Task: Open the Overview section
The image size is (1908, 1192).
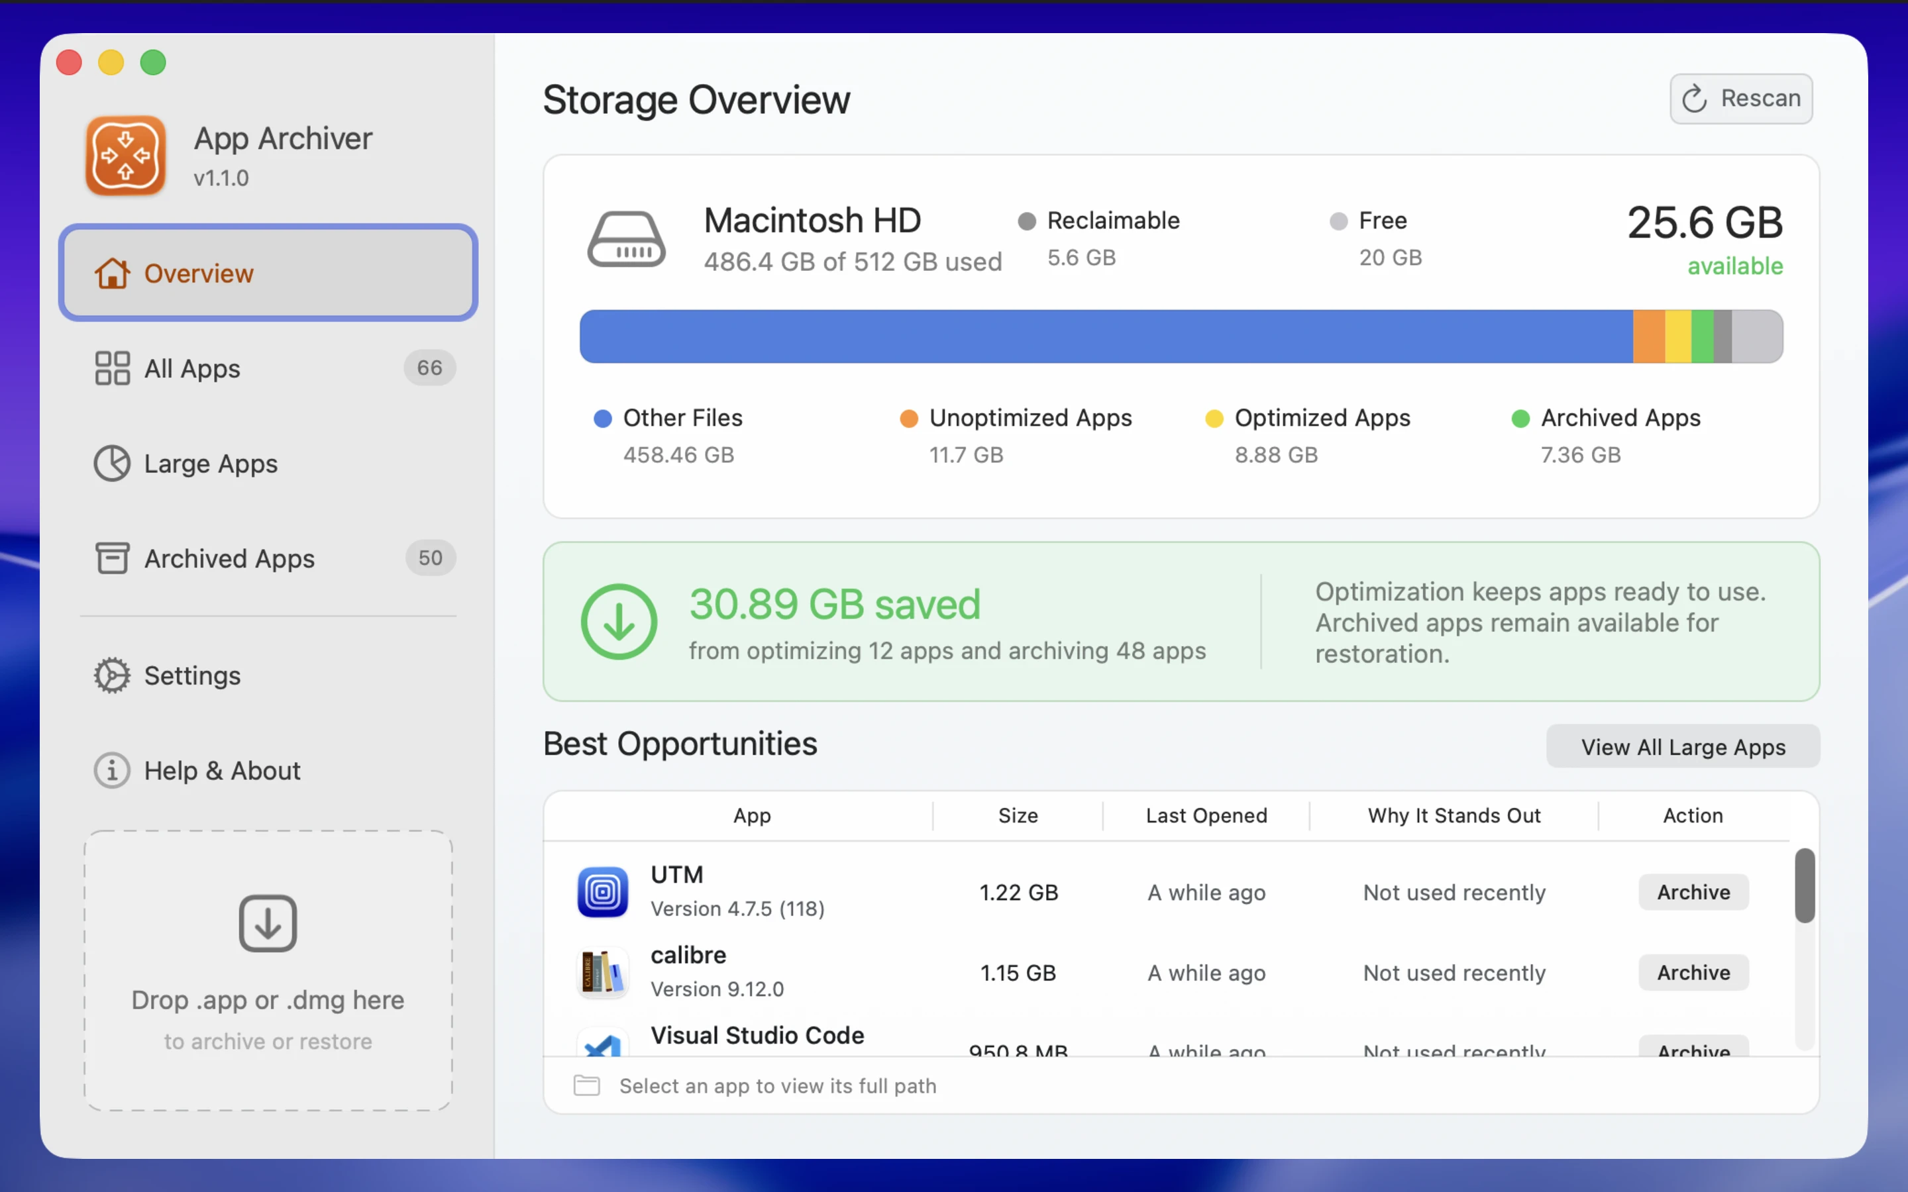Action: 268,273
